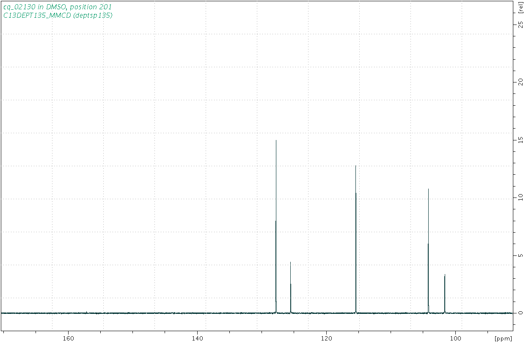Select the title text "cq_02130 in DMSO, position 201"
Viewport: 526px width, 343px height.
(x=58, y=7)
